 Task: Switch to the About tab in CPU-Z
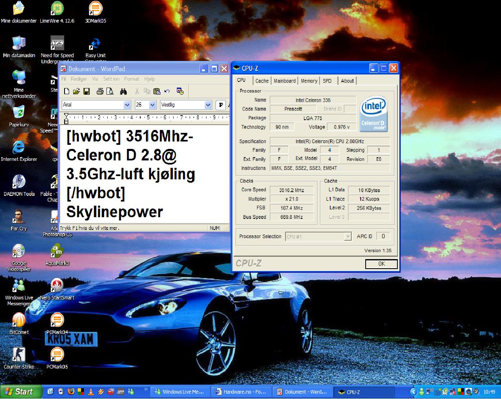(x=347, y=81)
